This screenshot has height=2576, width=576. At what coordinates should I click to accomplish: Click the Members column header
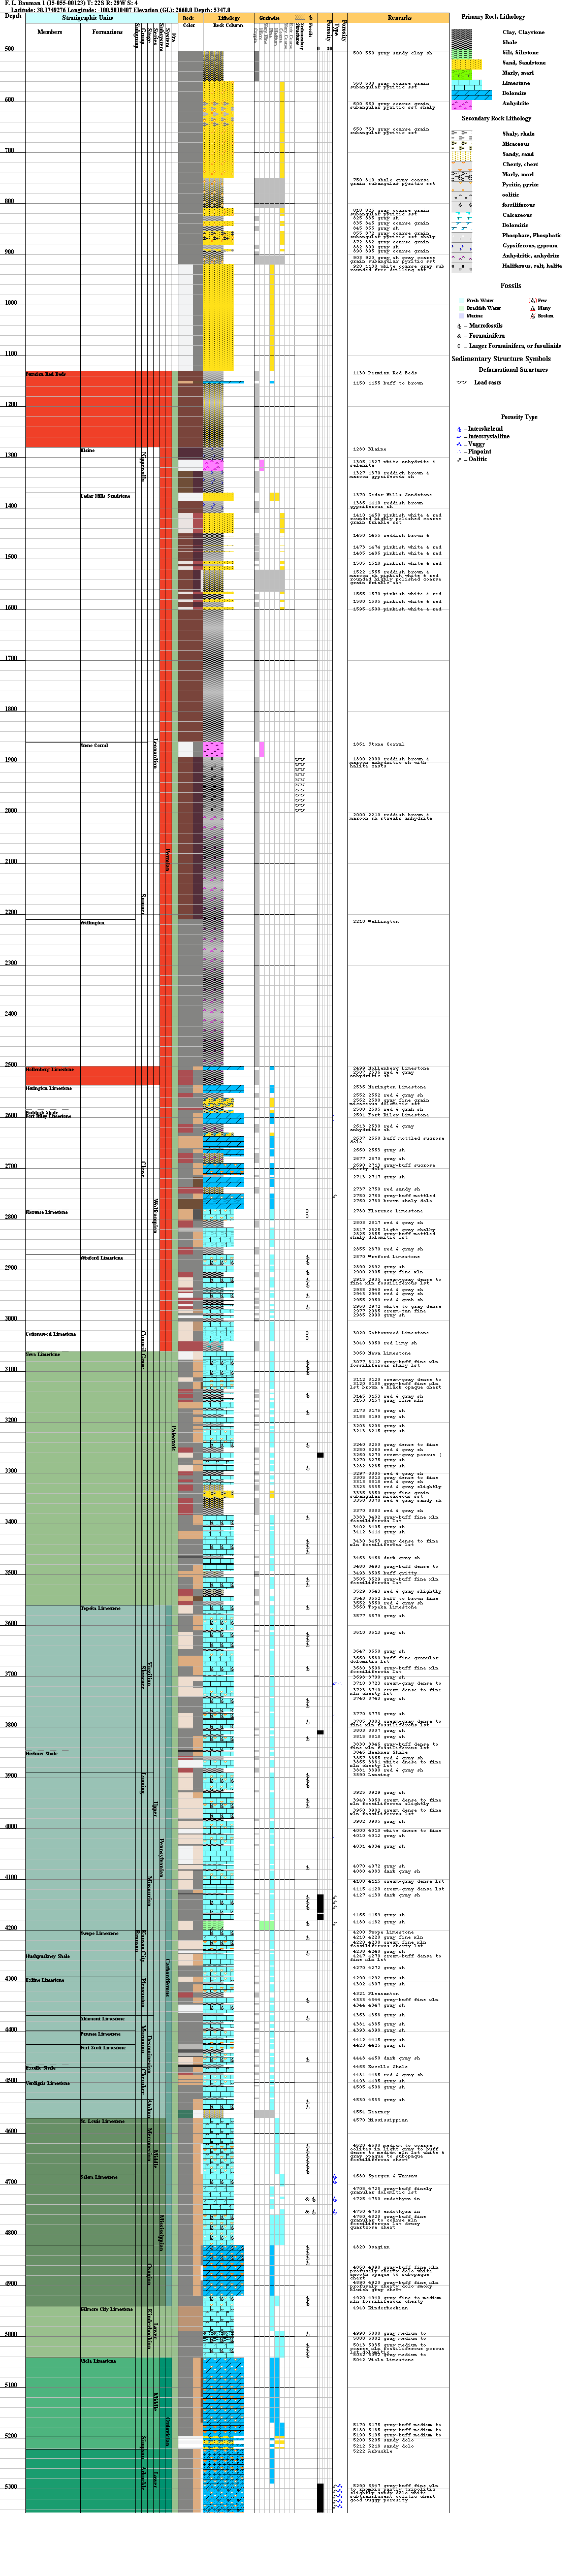50,32
